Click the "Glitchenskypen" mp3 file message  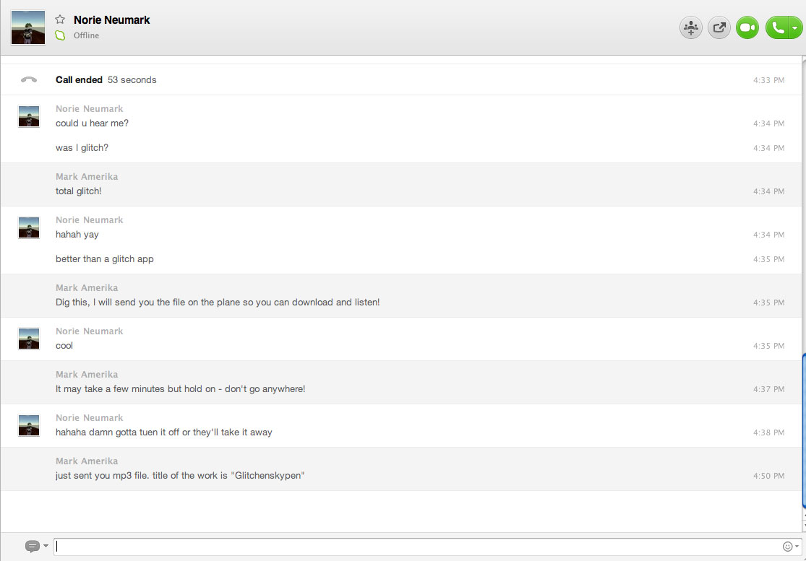[x=180, y=476]
